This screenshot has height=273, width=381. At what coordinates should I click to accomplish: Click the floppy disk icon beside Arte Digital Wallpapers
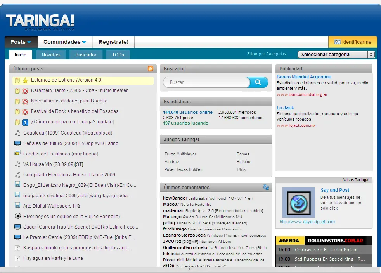click(17, 206)
